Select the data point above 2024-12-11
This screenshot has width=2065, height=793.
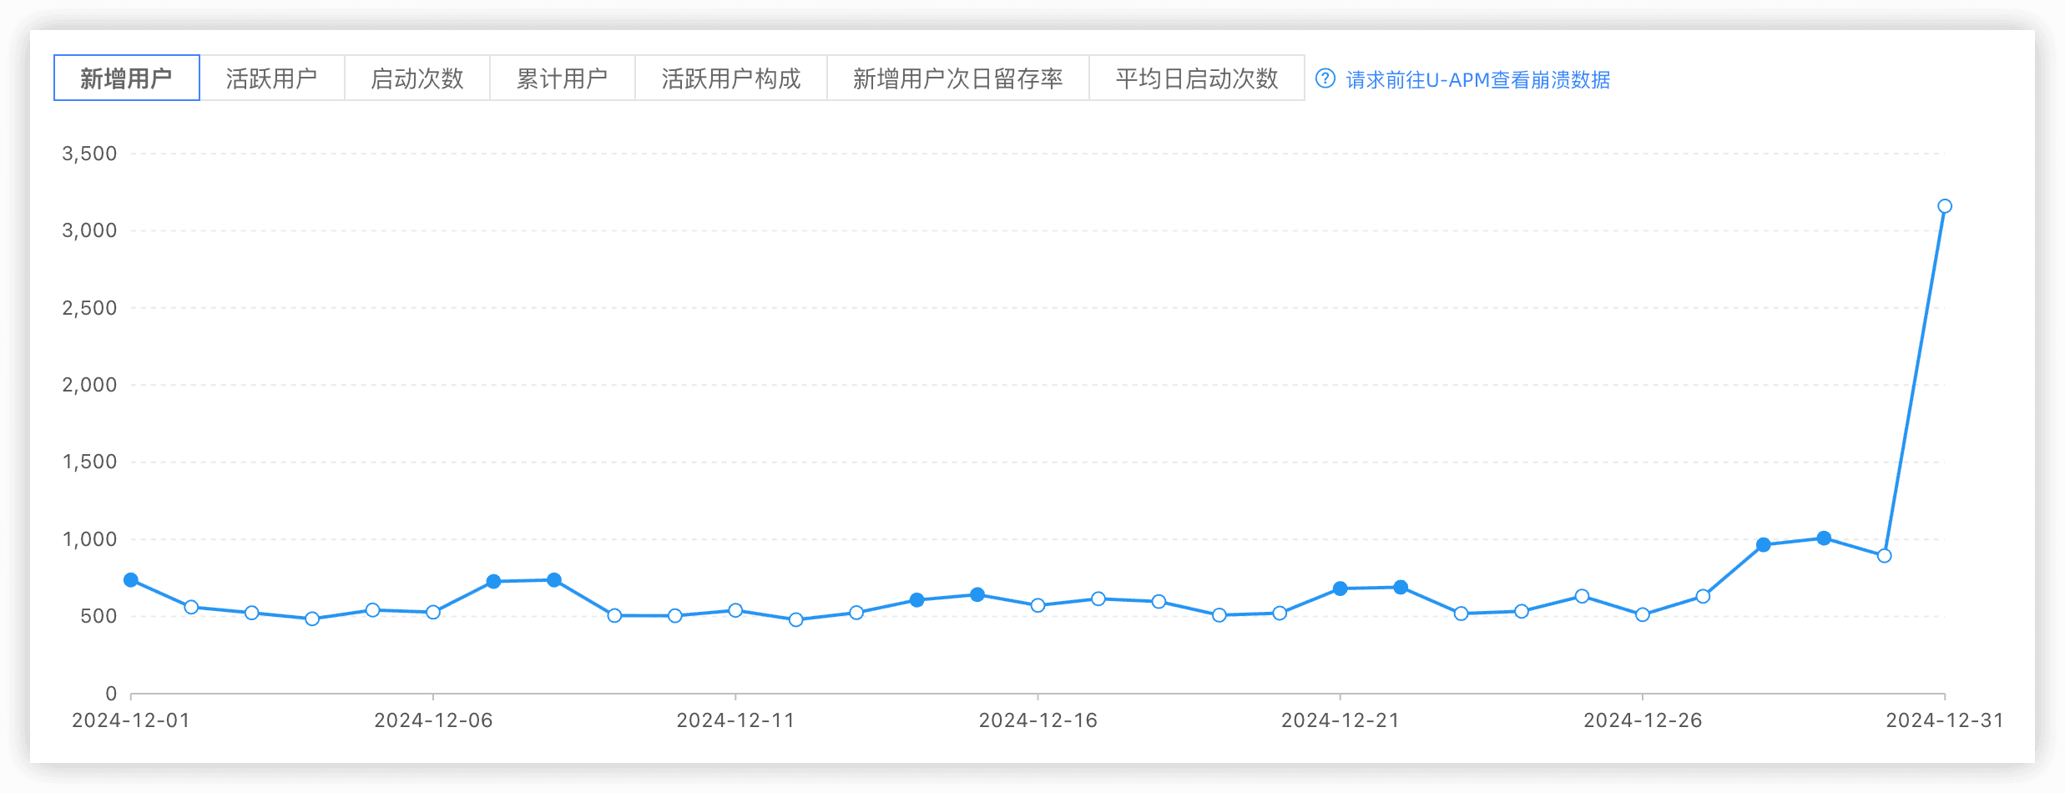pyautogui.click(x=735, y=610)
